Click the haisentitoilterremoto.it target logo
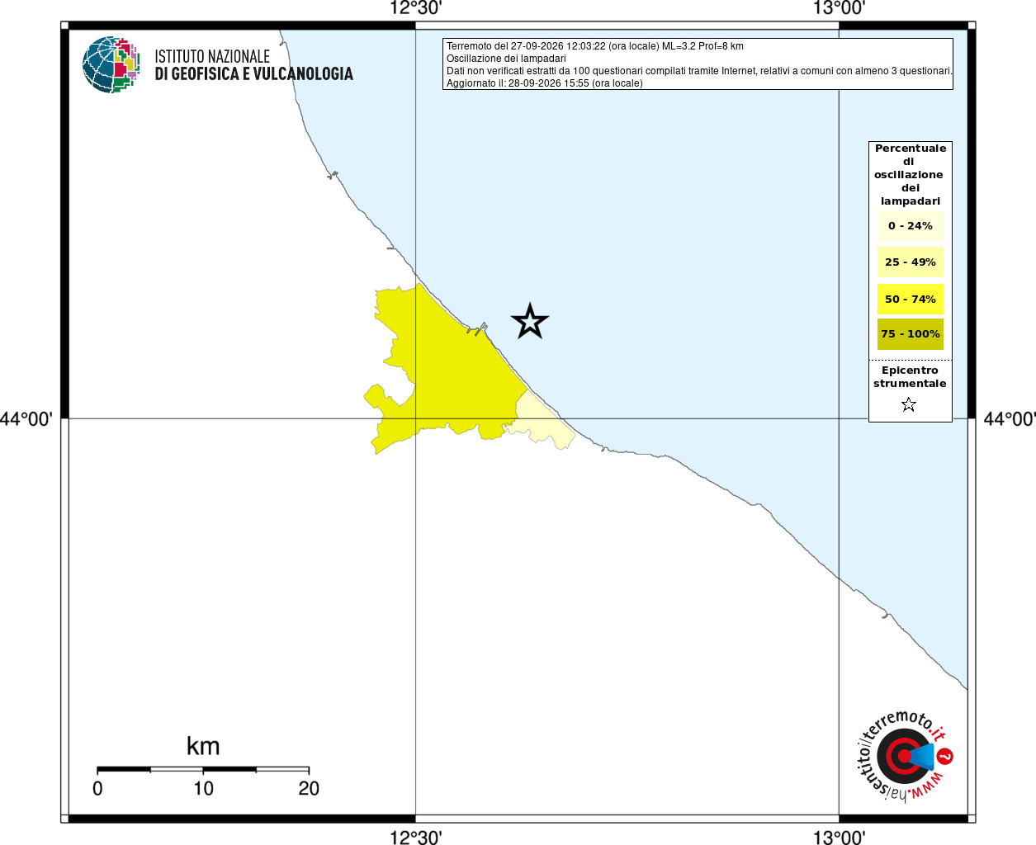1036x845 pixels. (x=902, y=756)
